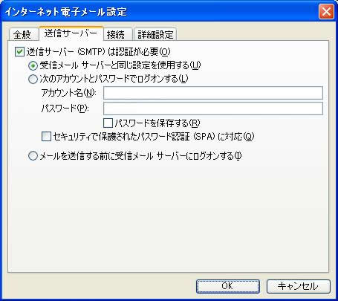Uncheck 送信サーバー (SMTP) は認証が必要 checkbox

[x=20, y=52]
